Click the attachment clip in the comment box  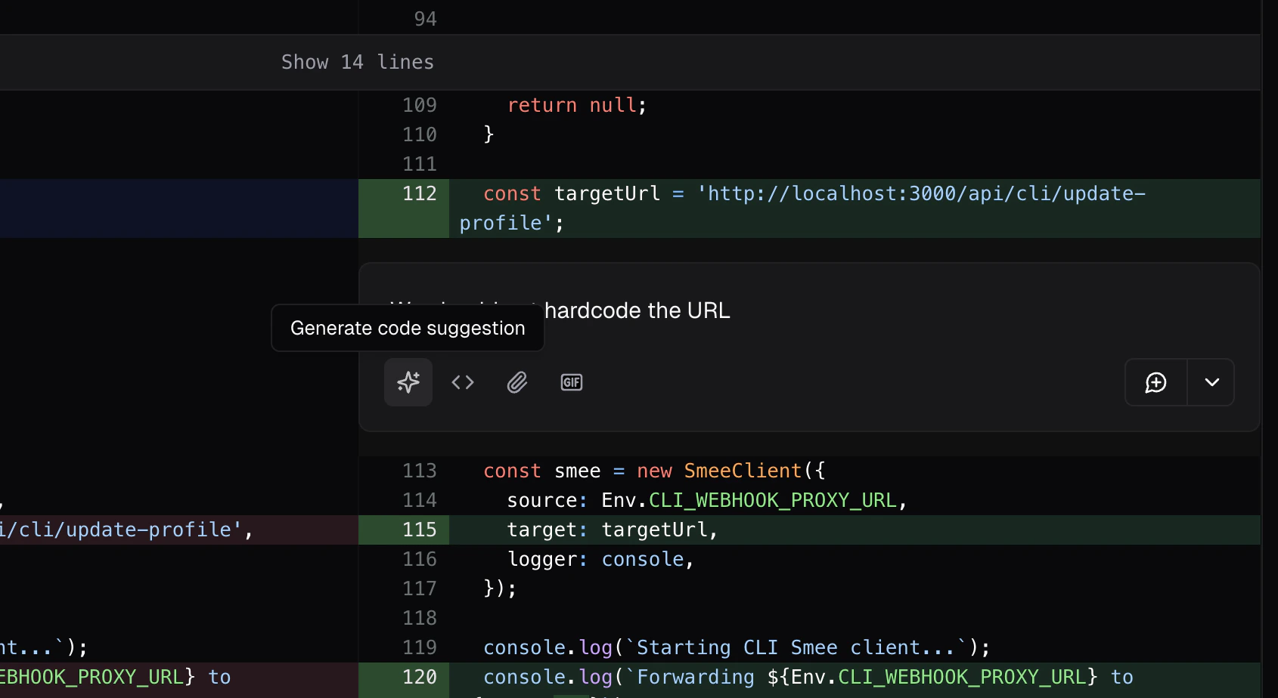516,382
